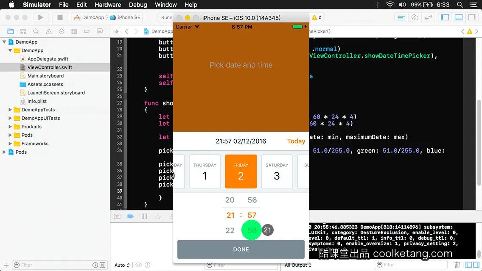Expand the bottom Pods project
The image size is (482, 271).
pyautogui.click(x=4, y=152)
